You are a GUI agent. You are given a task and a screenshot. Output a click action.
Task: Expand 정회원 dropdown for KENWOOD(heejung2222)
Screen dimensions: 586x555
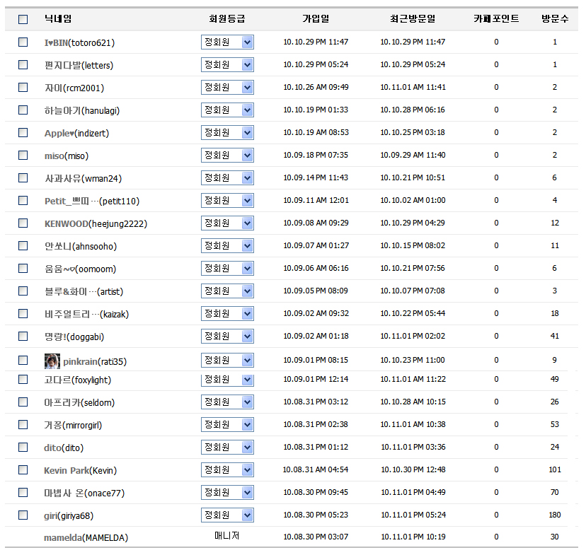point(227,223)
